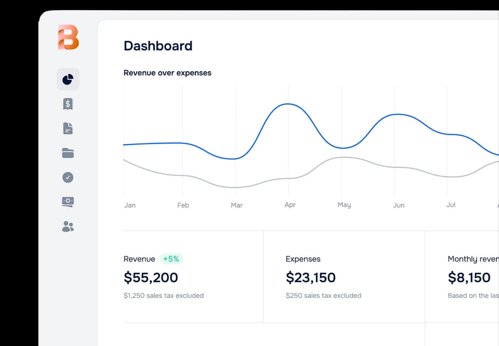
Task: Select the Jul axis label
Action: 451,205
